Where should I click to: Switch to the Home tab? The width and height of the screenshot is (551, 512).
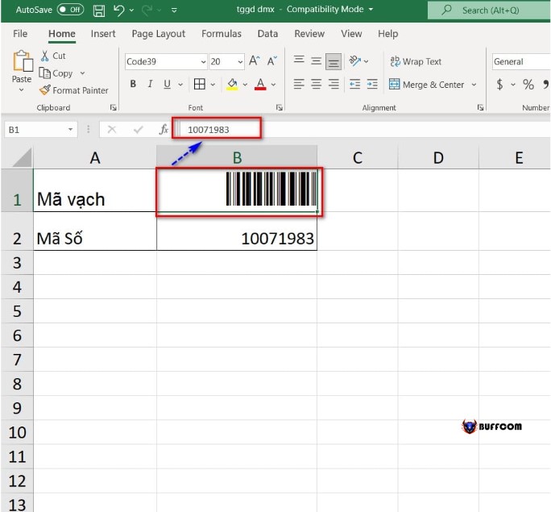[x=62, y=34]
